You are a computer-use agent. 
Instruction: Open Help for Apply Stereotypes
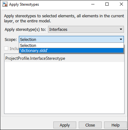tap(115, 125)
